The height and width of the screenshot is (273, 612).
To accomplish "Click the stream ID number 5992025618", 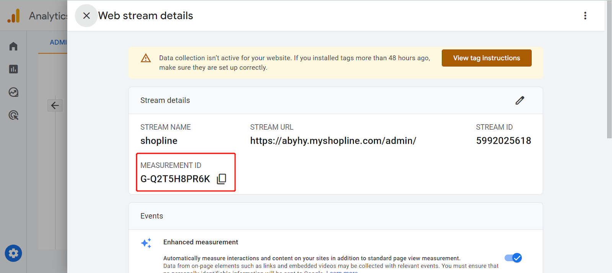I will click(x=503, y=141).
